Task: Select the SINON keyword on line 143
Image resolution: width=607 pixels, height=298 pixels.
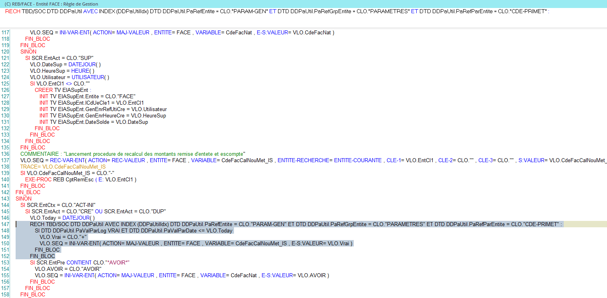Action: 23,199
